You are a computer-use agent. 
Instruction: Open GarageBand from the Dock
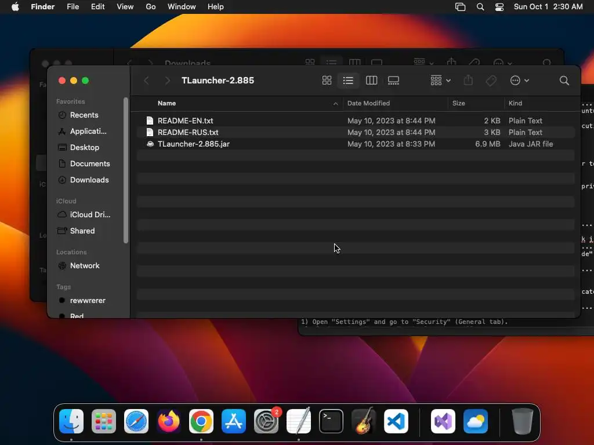pos(364,421)
